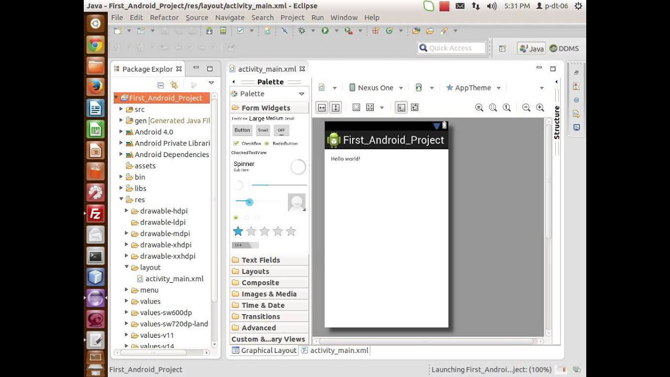This screenshot has width=670, height=377.
Task: Click the New Java Class icon
Action: pos(389,31)
